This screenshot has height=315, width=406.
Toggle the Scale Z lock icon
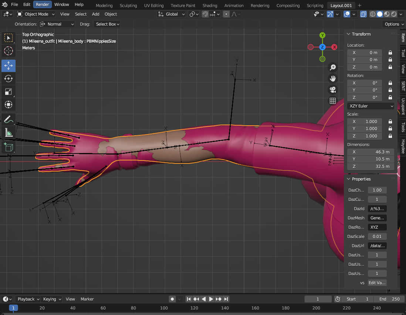[x=390, y=136]
